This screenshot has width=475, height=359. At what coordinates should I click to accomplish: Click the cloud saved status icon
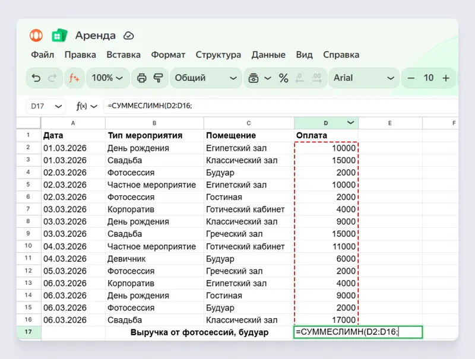click(x=128, y=36)
